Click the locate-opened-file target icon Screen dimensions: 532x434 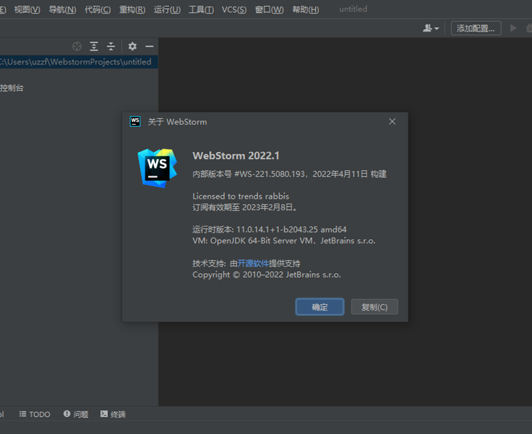[77, 46]
